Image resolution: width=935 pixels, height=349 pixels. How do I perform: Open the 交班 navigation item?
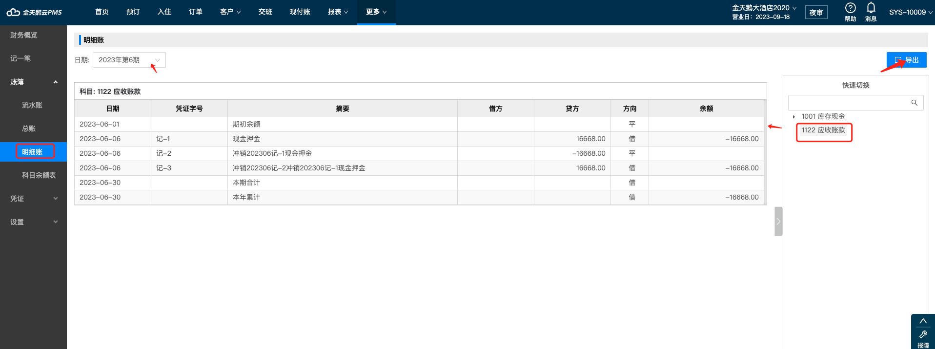(x=265, y=12)
